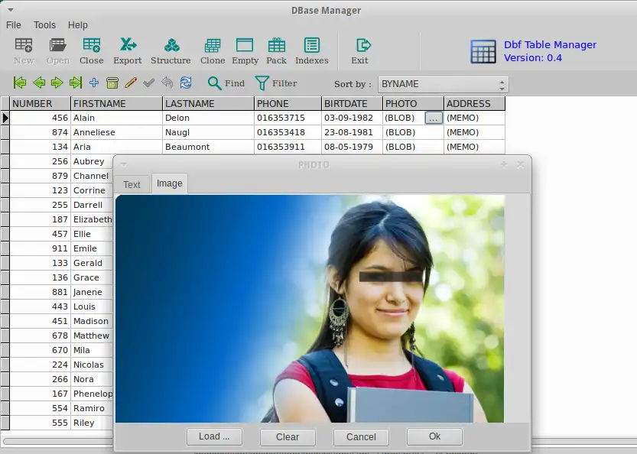Click the Load ... button
This screenshot has height=454, width=637.
coord(214,437)
